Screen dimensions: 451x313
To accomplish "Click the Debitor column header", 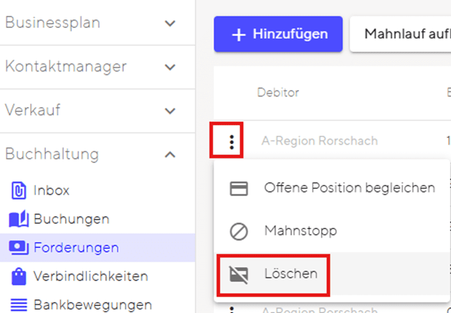I will pyautogui.click(x=278, y=93).
